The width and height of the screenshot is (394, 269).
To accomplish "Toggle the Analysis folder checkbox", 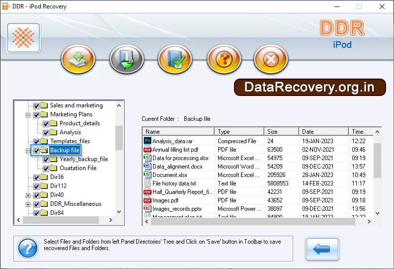I will tap(46, 133).
